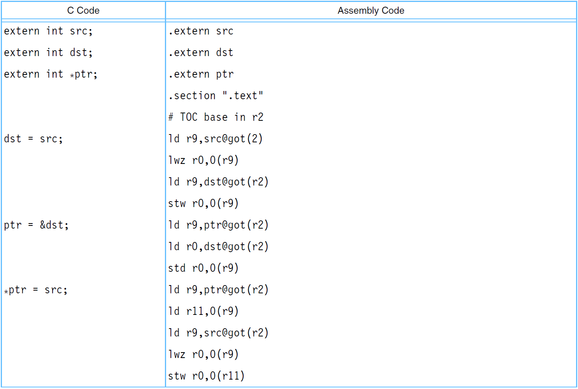Click the "ld r9,src@got(2)" instruction

pos(215,139)
